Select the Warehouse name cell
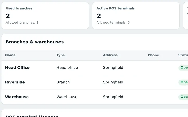The image size is (188, 117). pyautogui.click(x=17, y=97)
